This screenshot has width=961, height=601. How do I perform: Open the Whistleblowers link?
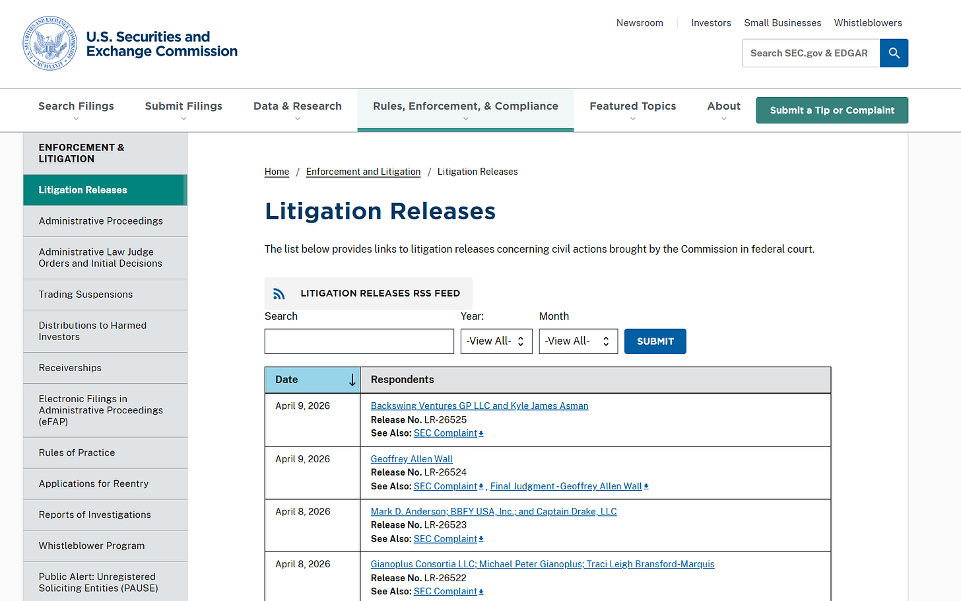[x=868, y=23]
